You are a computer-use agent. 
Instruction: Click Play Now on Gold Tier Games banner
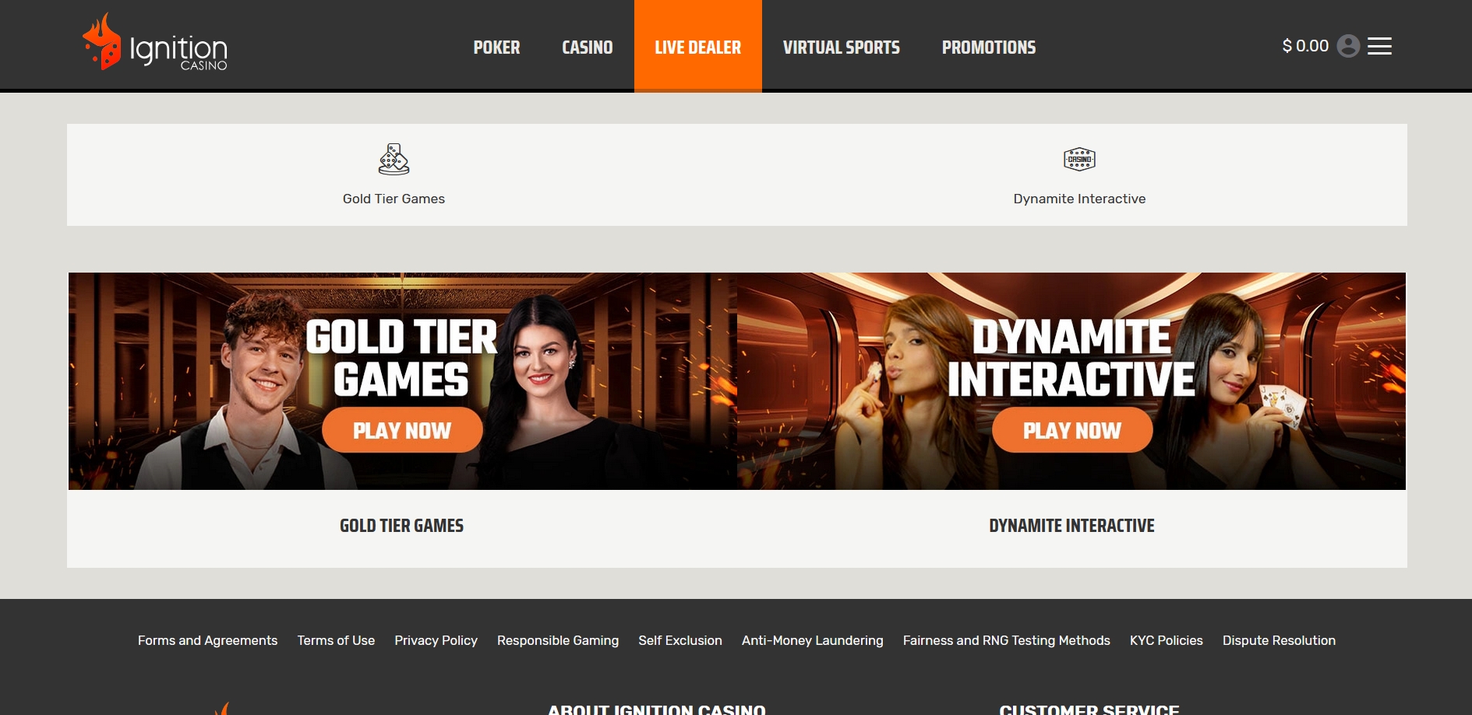tap(402, 430)
